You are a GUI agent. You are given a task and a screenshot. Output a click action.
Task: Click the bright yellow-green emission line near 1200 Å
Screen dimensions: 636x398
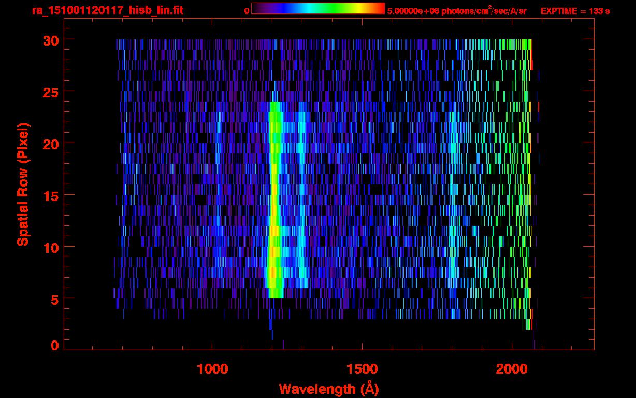tap(274, 207)
